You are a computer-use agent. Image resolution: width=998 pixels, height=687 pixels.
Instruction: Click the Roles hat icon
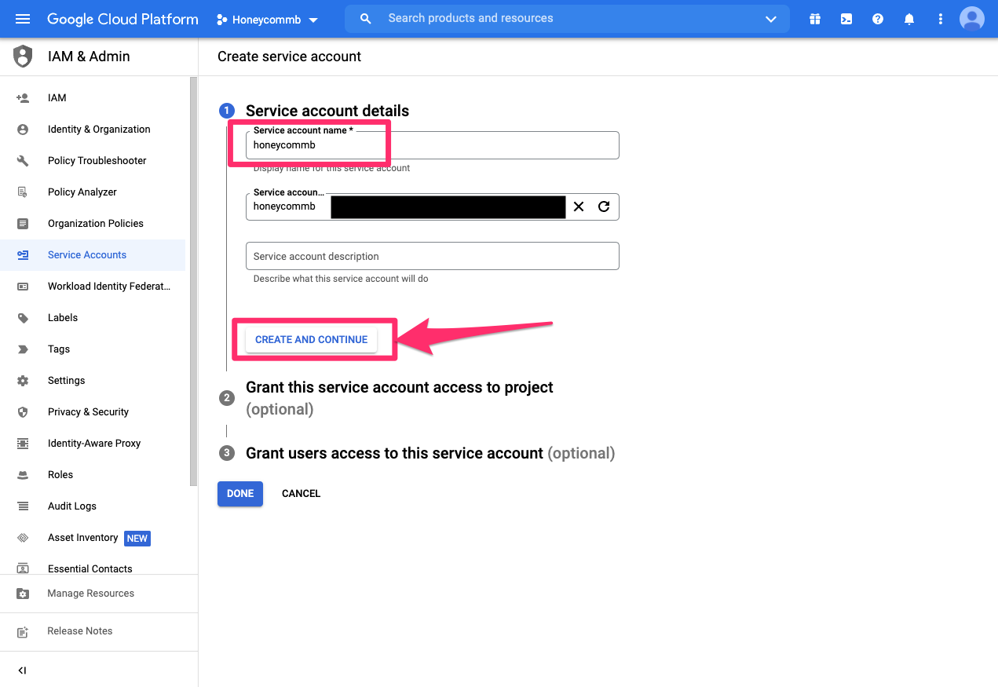[23, 475]
